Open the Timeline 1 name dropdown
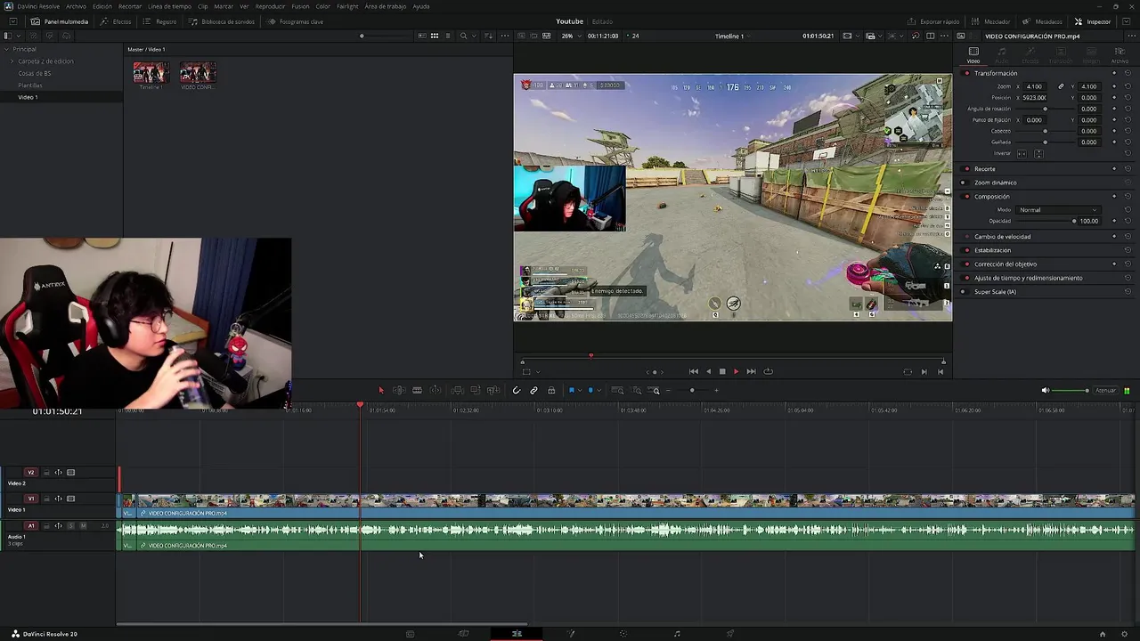Viewport: 1140px width, 641px height. [x=731, y=36]
